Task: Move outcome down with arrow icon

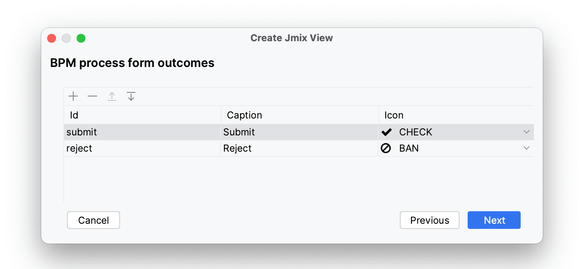Action: (131, 96)
